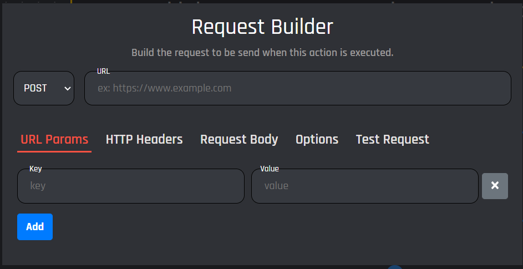
Task: Switch to the URL Params tab
Action: pos(54,139)
